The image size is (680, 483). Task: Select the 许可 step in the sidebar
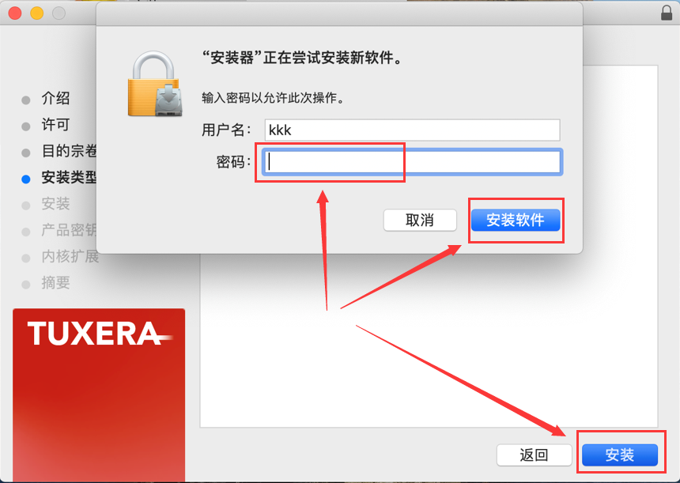(x=55, y=125)
